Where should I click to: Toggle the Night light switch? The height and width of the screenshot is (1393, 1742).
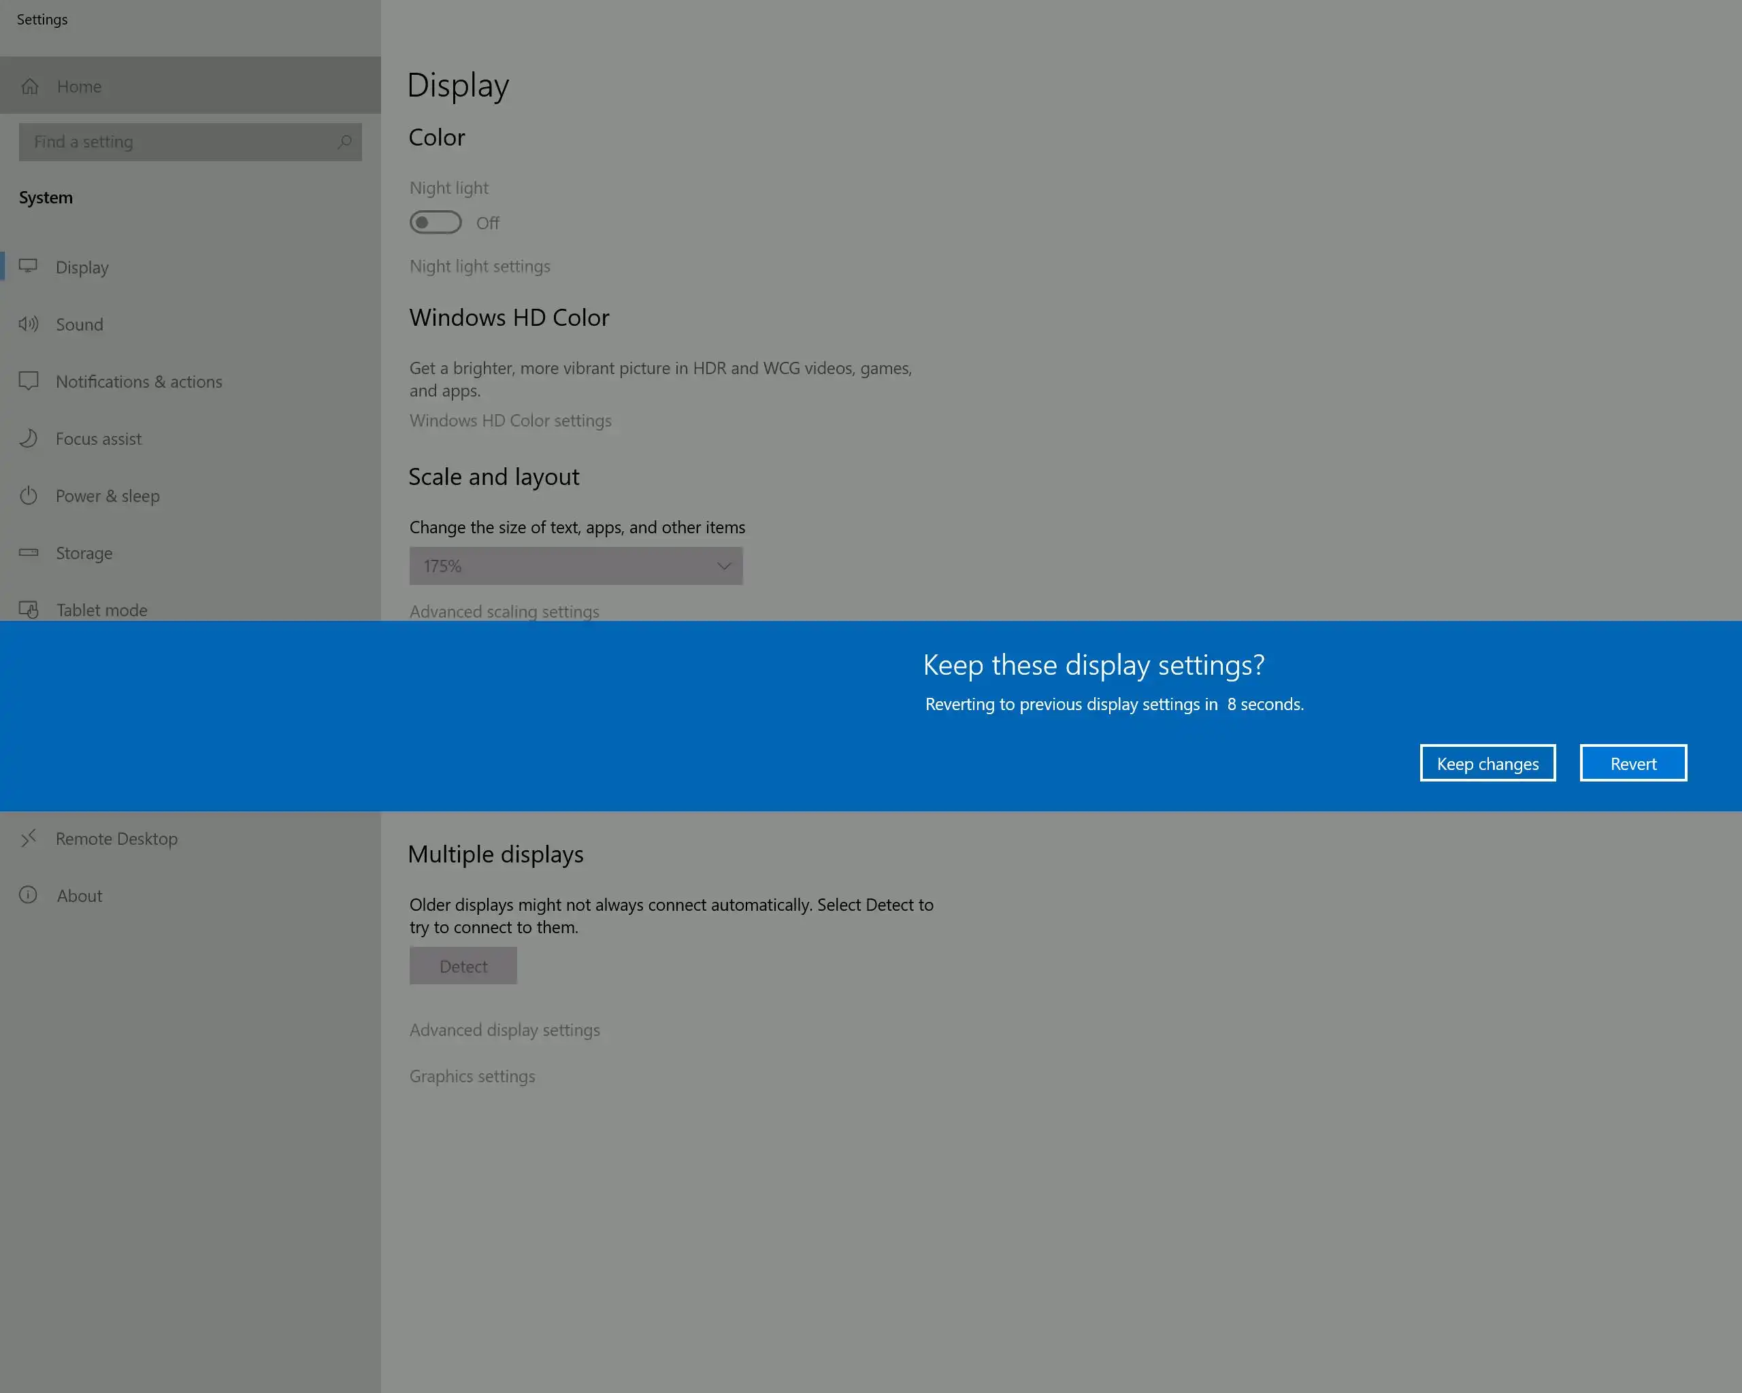click(x=435, y=222)
